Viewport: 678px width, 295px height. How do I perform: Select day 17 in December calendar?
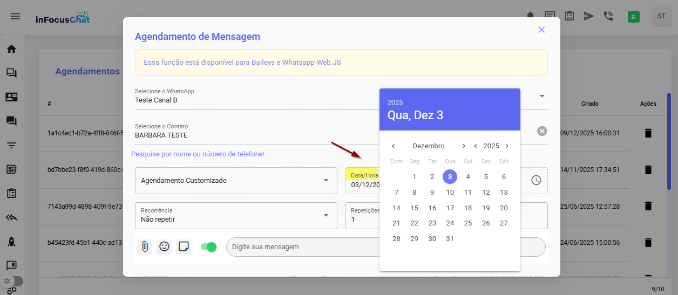tap(450, 208)
